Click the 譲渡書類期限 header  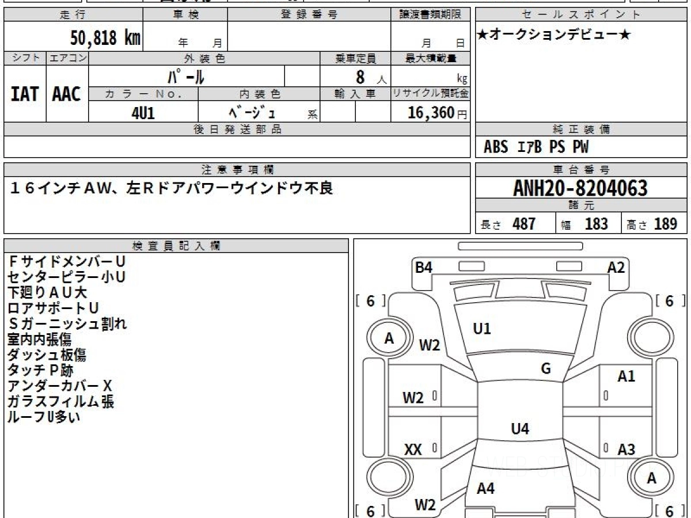click(431, 15)
